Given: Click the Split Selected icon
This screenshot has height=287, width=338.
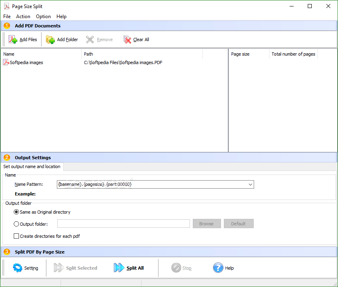Looking at the screenshot, I should (58, 268).
